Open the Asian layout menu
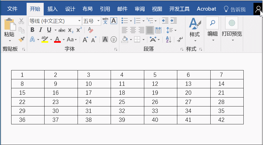Image resolution: width=263 pixels, height=145 pixels. [155, 40]
